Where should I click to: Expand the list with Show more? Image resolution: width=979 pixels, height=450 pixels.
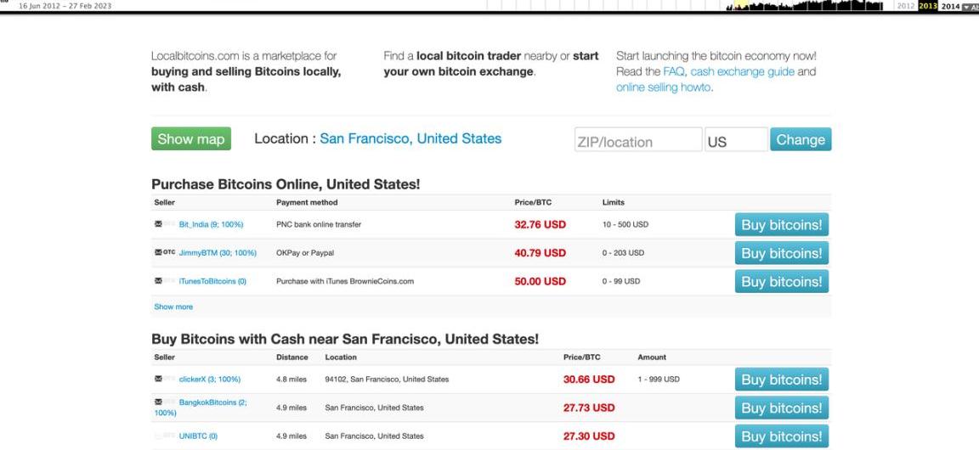point(172,307)
